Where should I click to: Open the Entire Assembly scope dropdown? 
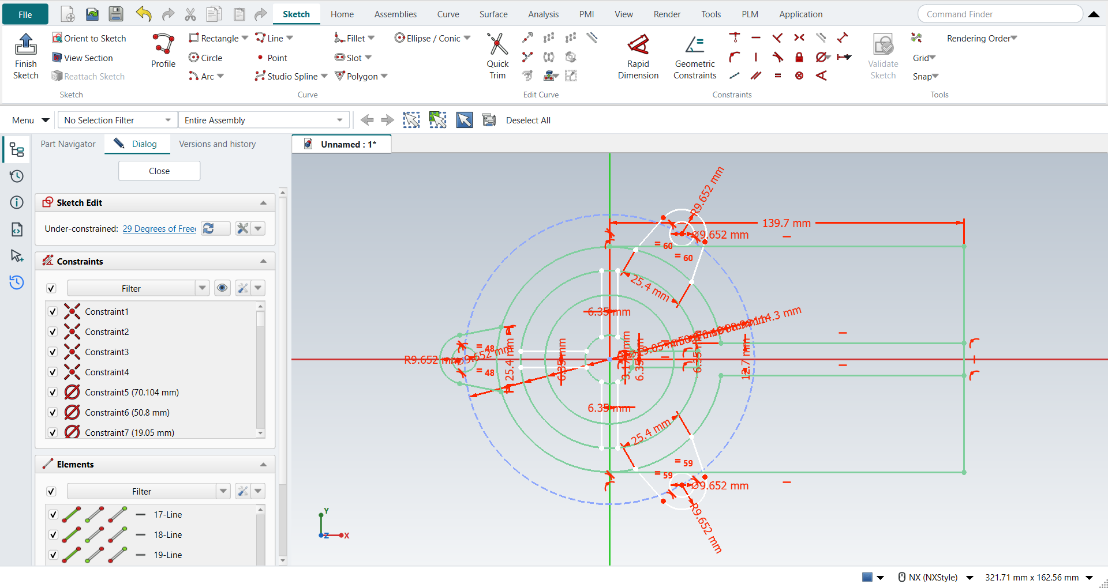(264, 120)
